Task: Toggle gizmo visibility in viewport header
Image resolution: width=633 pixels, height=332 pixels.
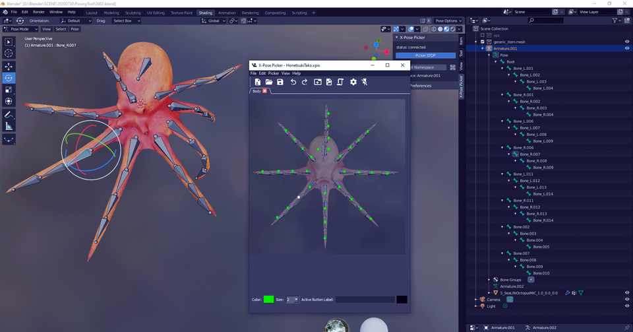Action: 396,29
